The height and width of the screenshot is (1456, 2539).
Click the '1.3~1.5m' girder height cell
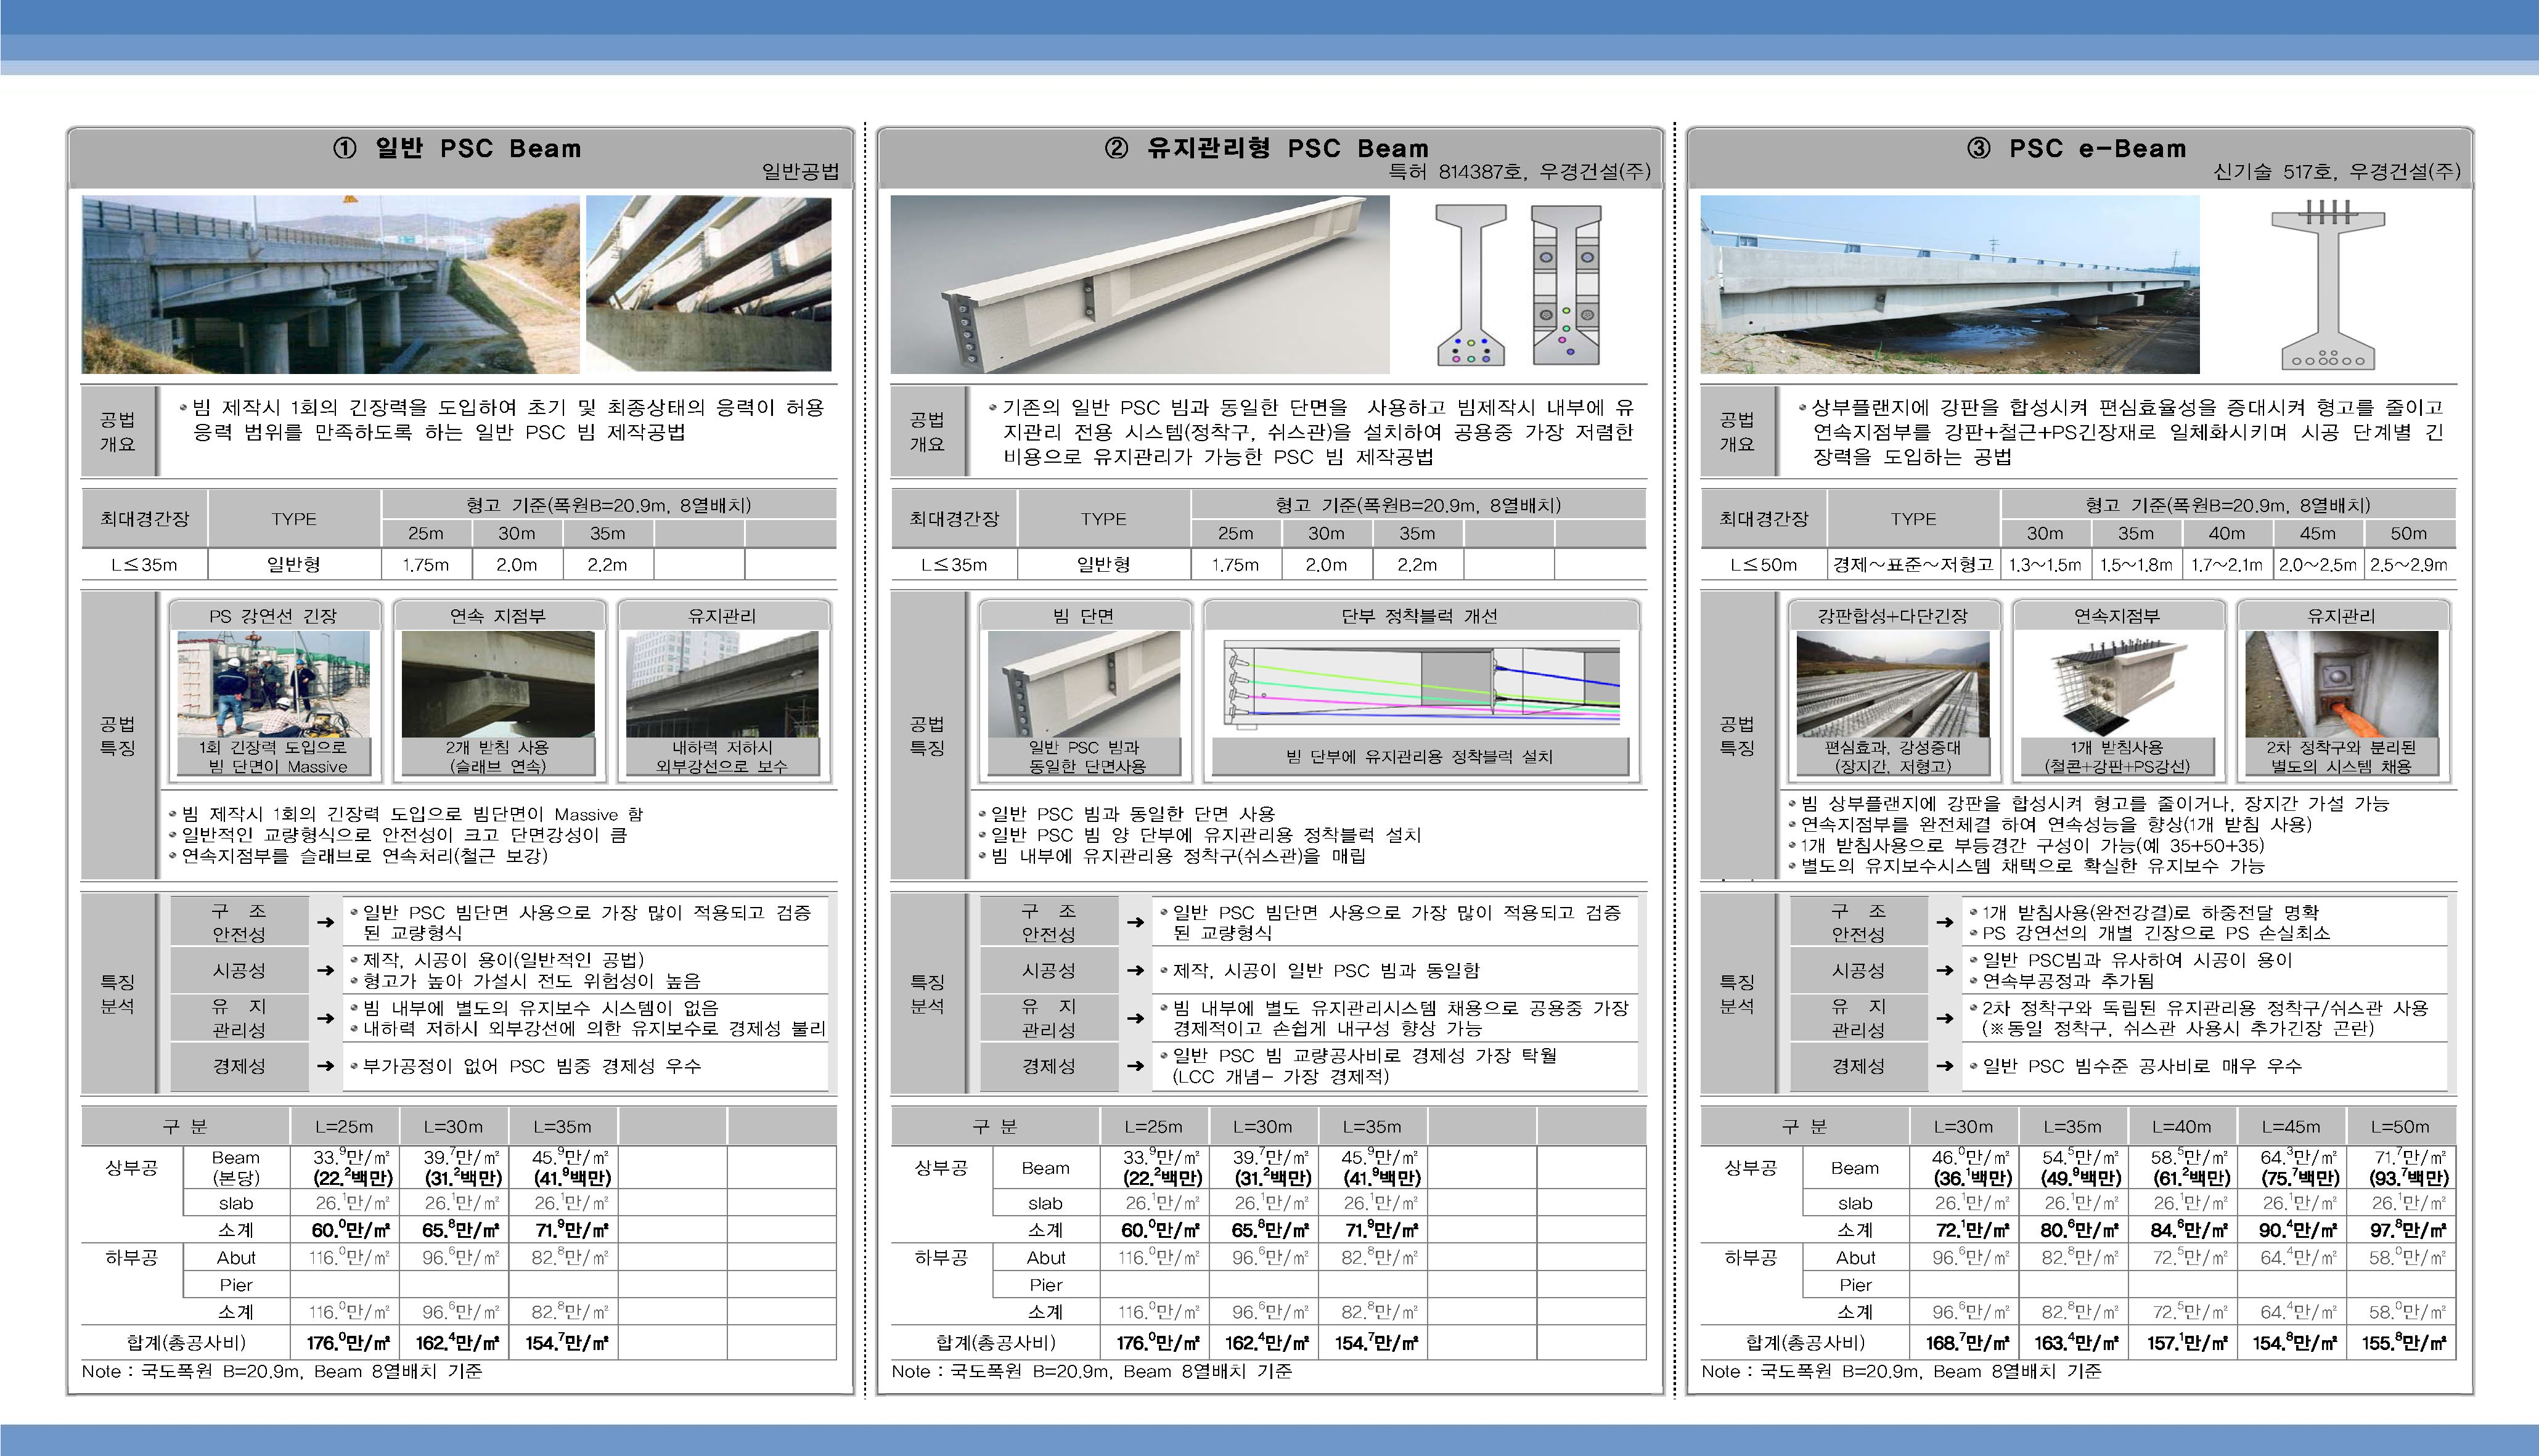point(2045,564)
